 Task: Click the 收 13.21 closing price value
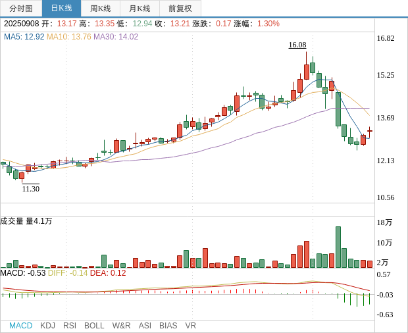(x=180, y=24)
